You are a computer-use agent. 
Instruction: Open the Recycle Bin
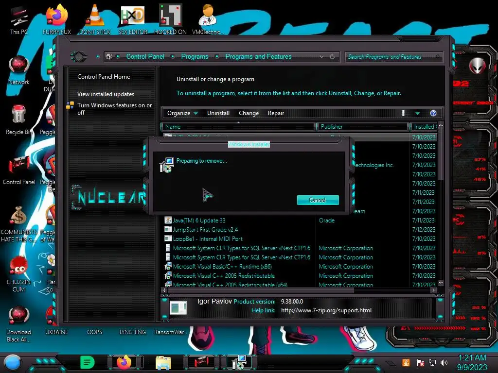(19, 120)
